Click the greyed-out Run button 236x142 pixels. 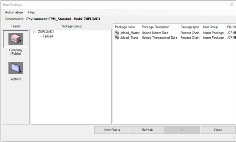click(x=182, y=130)
